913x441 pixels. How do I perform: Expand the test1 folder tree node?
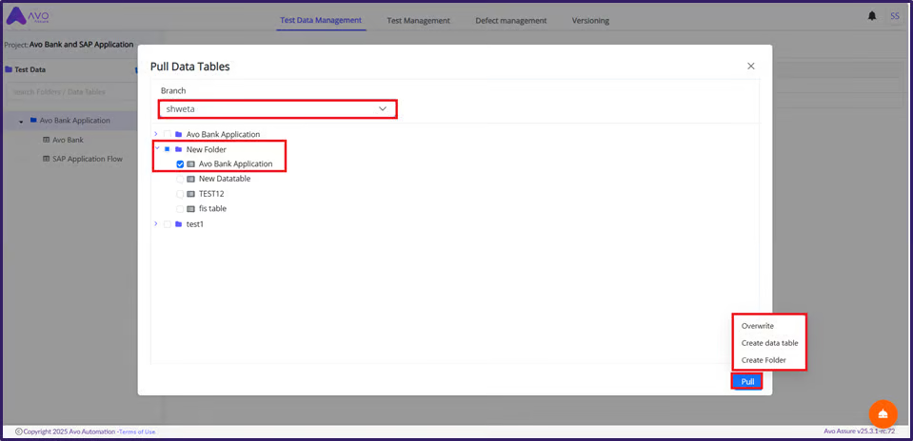156,224
